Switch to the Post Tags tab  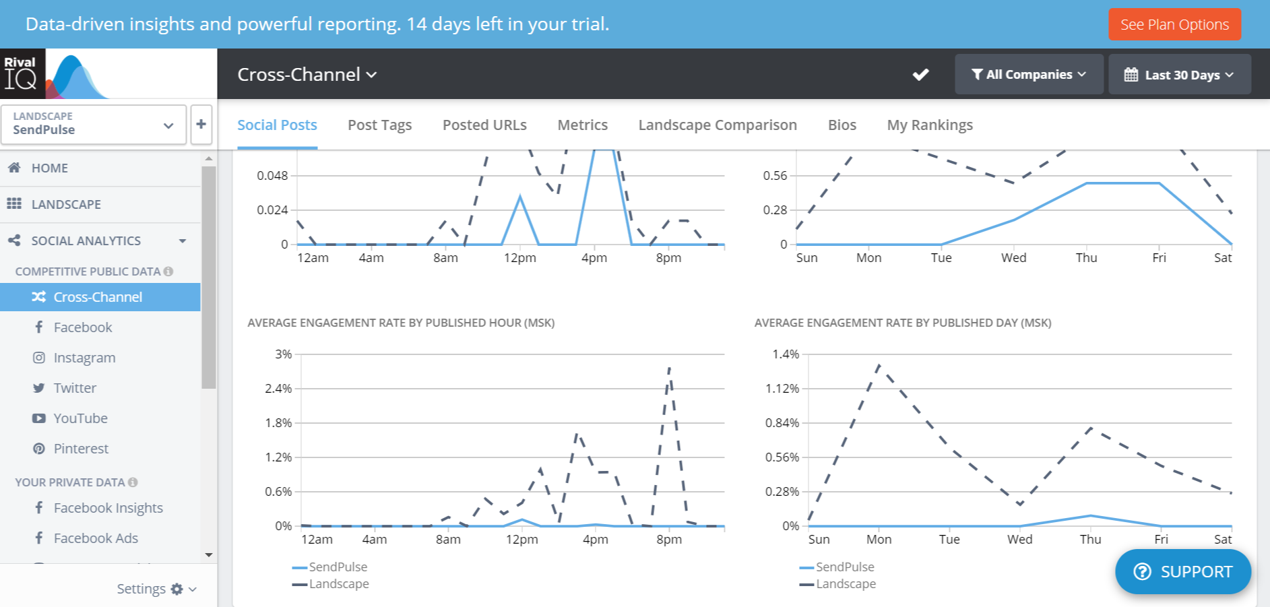[379, 125]
